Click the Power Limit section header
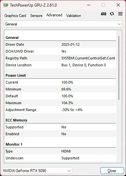The width and height of the screenshot is (126, 176). (16, 75)
